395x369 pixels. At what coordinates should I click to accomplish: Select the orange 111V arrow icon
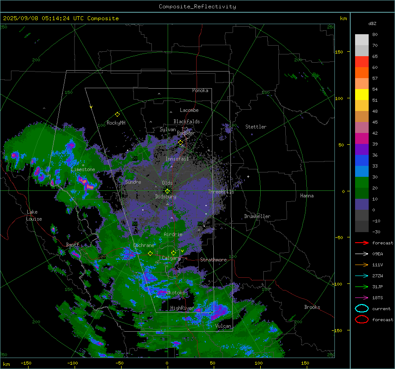pyautogui.click(x=362, y=265)
